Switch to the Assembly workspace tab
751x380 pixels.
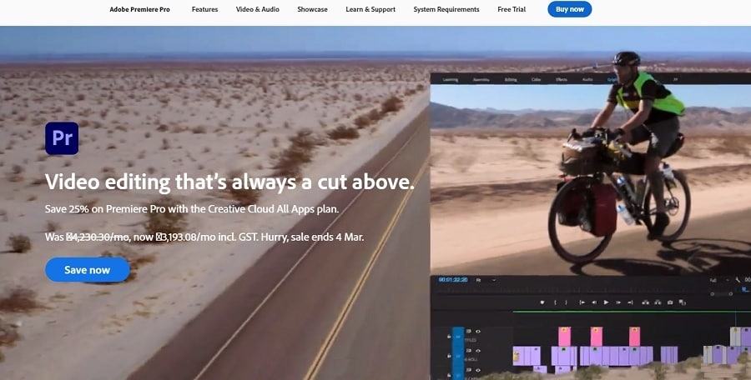(481, 79)
